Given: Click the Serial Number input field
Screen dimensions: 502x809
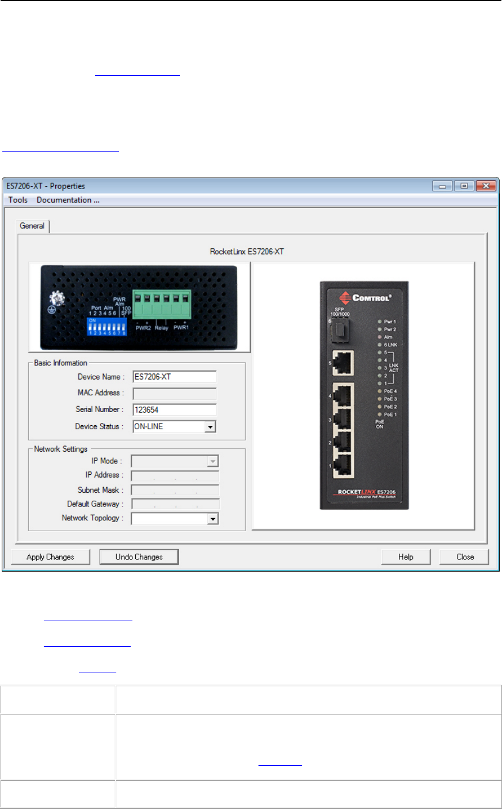Looking at the screenshot, I should 174,410.
